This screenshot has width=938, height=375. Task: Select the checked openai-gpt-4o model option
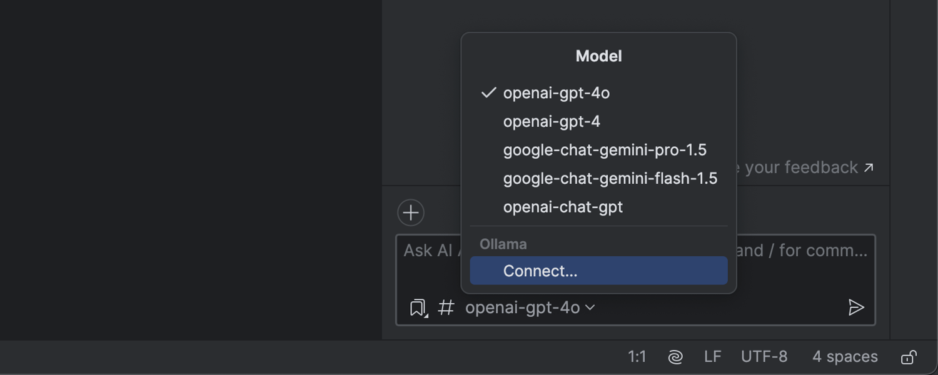[x=556, y=93]
